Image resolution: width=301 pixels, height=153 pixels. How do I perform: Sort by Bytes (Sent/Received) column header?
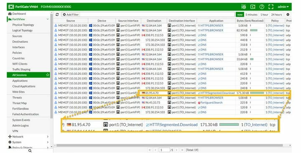[x=250, y=21]
